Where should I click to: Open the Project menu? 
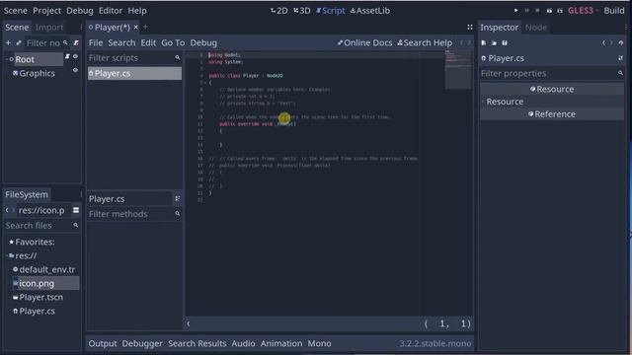click(x=46, y=11)
